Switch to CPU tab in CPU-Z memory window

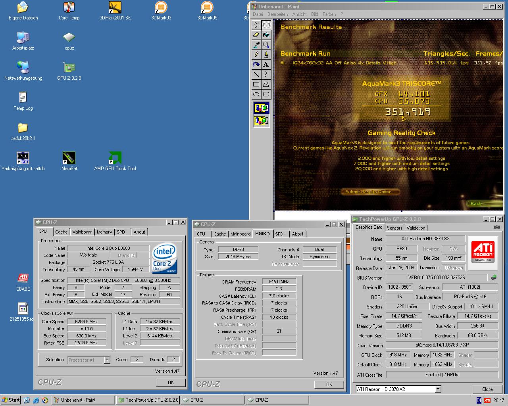201,234
